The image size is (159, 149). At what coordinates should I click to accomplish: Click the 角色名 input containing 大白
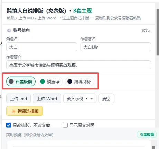point(41,47)
